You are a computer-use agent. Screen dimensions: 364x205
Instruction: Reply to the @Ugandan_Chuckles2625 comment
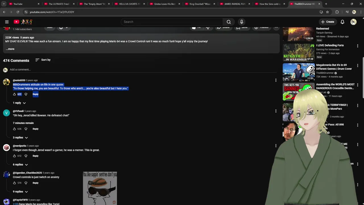[36, 183]
